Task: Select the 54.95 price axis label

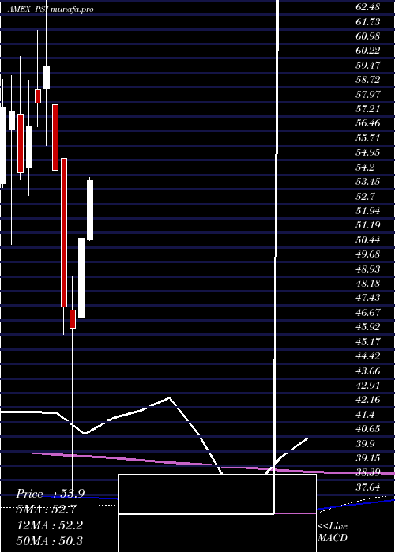Action: pos(367,152)
